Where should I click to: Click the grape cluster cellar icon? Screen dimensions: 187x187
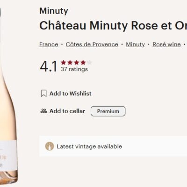43,111
